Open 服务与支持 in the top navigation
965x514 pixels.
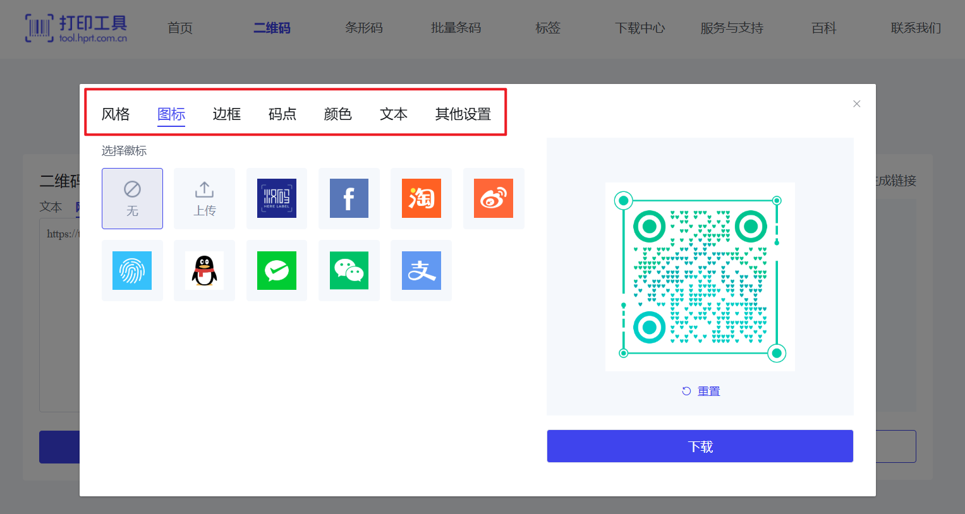[732, 28]
